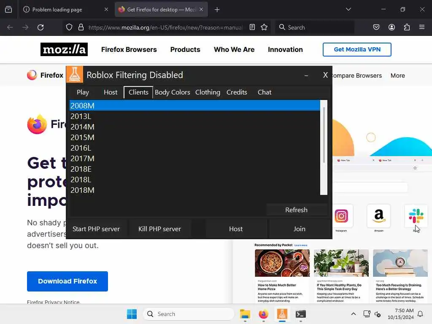The width and height of the screenshot is (432, 324).
Task: Open the notifications bell icon
Action: pyautogui.click(x=420, y=314)
